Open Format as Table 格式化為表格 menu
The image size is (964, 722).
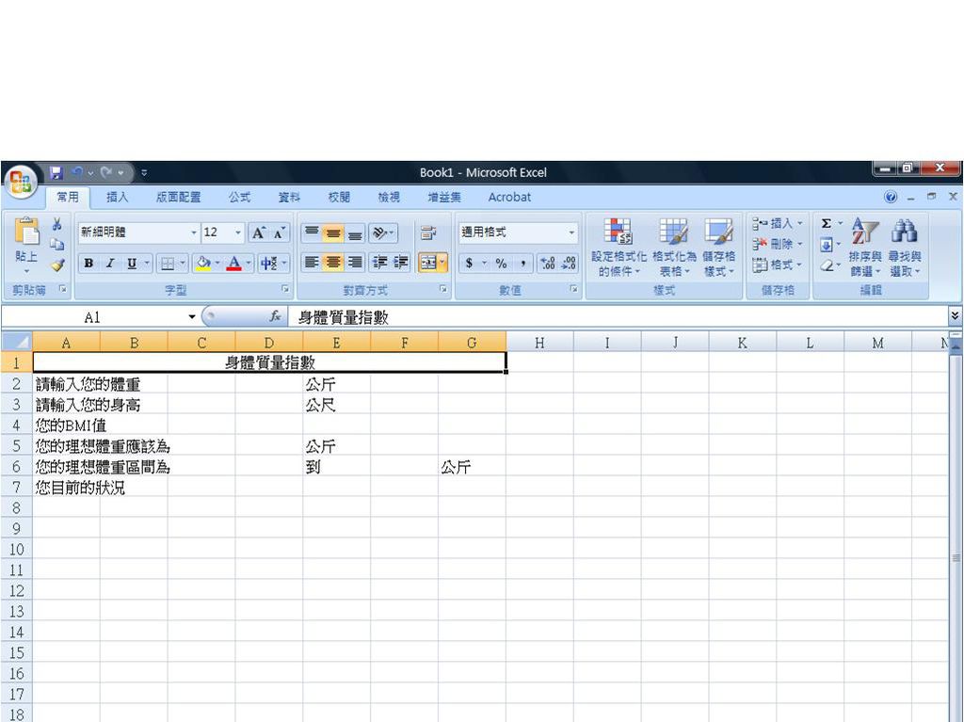click(x=674, y=248)
